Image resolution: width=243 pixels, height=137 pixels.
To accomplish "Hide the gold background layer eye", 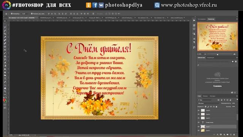I will tap(199, 131).
